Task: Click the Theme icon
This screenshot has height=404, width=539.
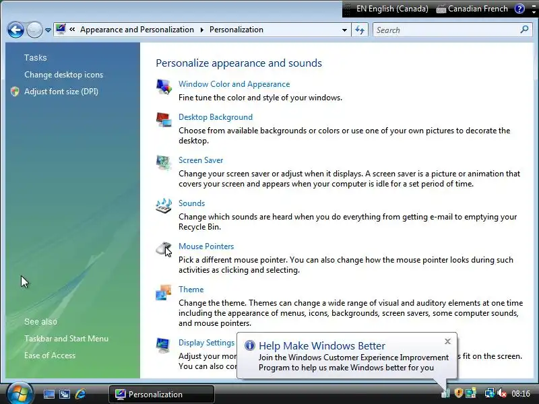Action: click(164, 292)
